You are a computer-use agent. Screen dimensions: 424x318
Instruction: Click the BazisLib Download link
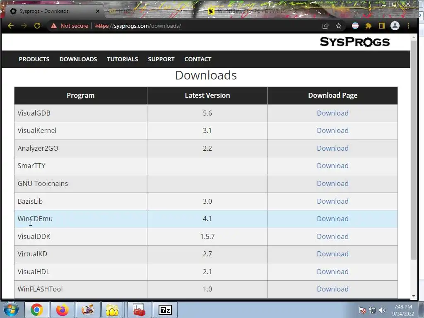pyautogui.click(x=332, y=201)
